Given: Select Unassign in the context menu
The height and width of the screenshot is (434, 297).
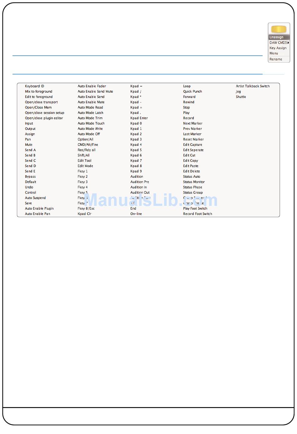Looking at the screenshot, I should (279, 37).
